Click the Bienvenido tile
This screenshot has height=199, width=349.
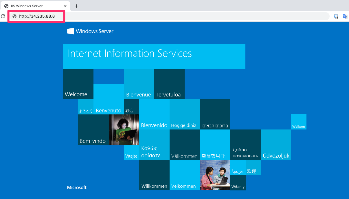154,114
